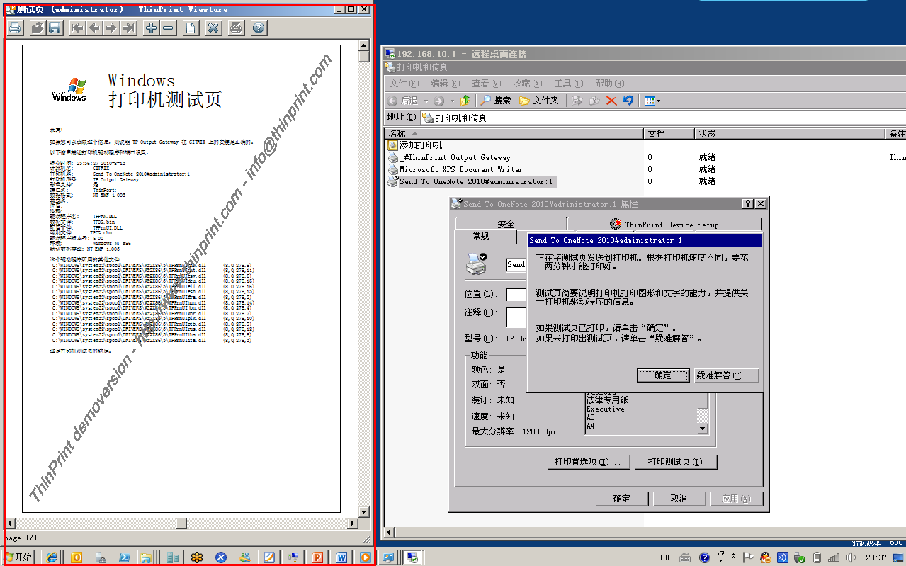The width and height of the screenshot is (906, 566).
Task: Switch to the 安全 tab
Action: (506, 224)
